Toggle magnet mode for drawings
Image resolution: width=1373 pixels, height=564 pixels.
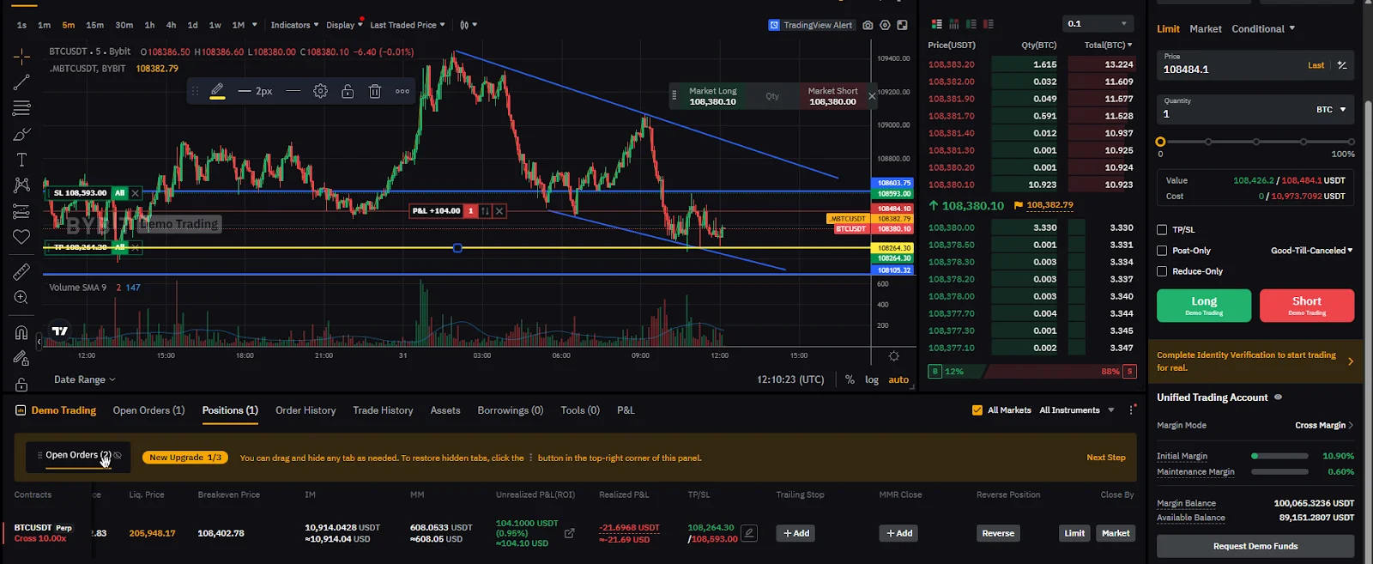coord(21,332)
